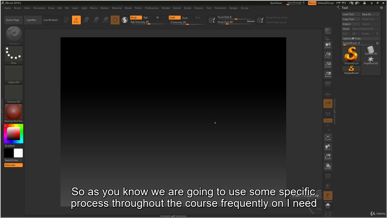Click Save As in Tool panel
Image resolution: width=387 pixels, height=218 pixels.
370,14
